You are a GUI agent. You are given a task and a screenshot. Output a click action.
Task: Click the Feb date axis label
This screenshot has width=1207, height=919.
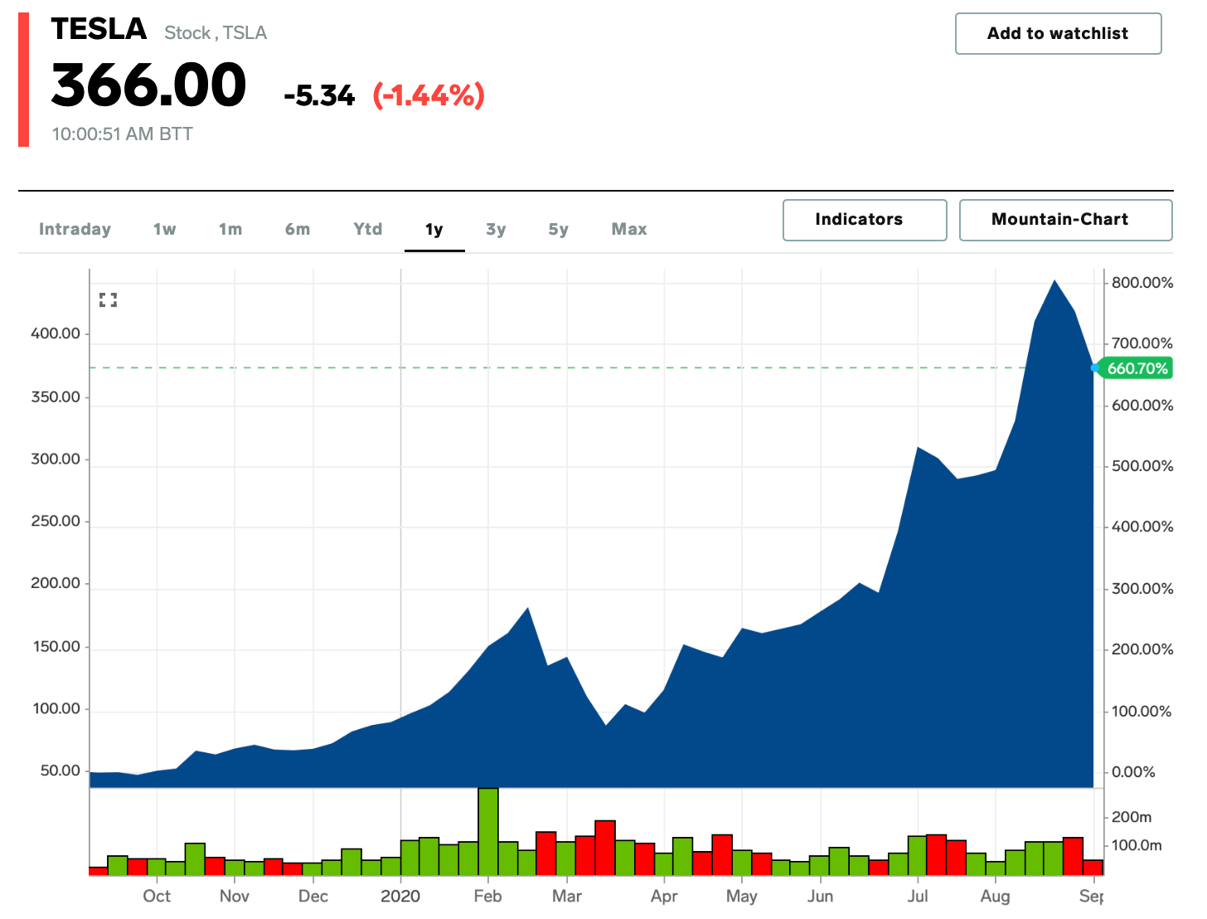[x=488, y=896]
